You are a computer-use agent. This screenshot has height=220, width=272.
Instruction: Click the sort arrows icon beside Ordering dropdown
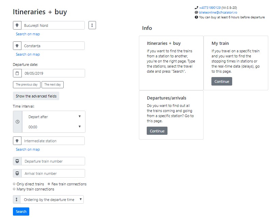(16, 199)
